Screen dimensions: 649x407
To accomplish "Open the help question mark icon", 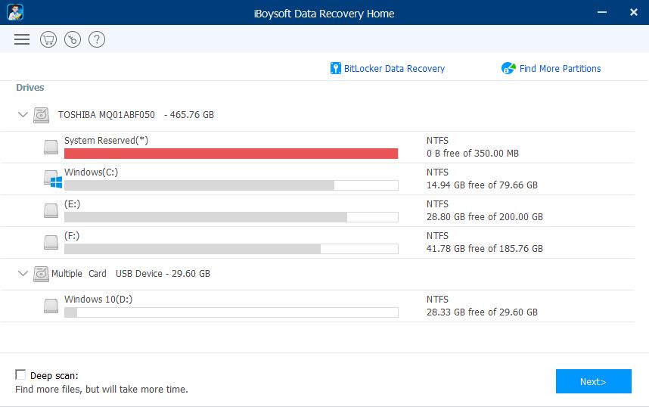I will coord(96,40).
